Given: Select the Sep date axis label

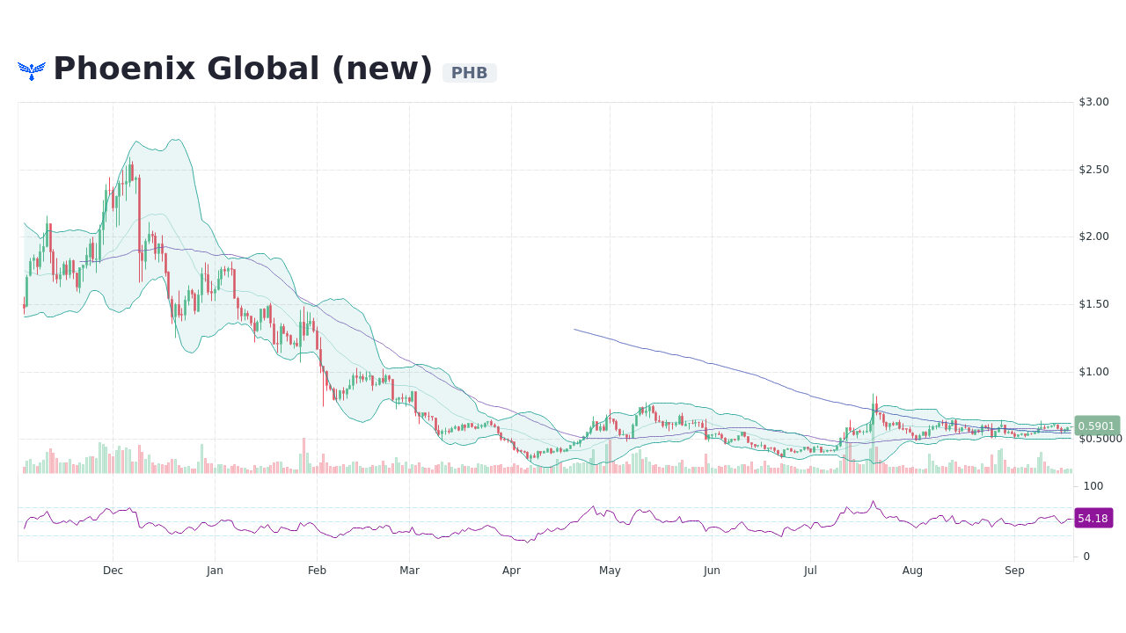Looking at the screenshot, I should [1014, 571].
